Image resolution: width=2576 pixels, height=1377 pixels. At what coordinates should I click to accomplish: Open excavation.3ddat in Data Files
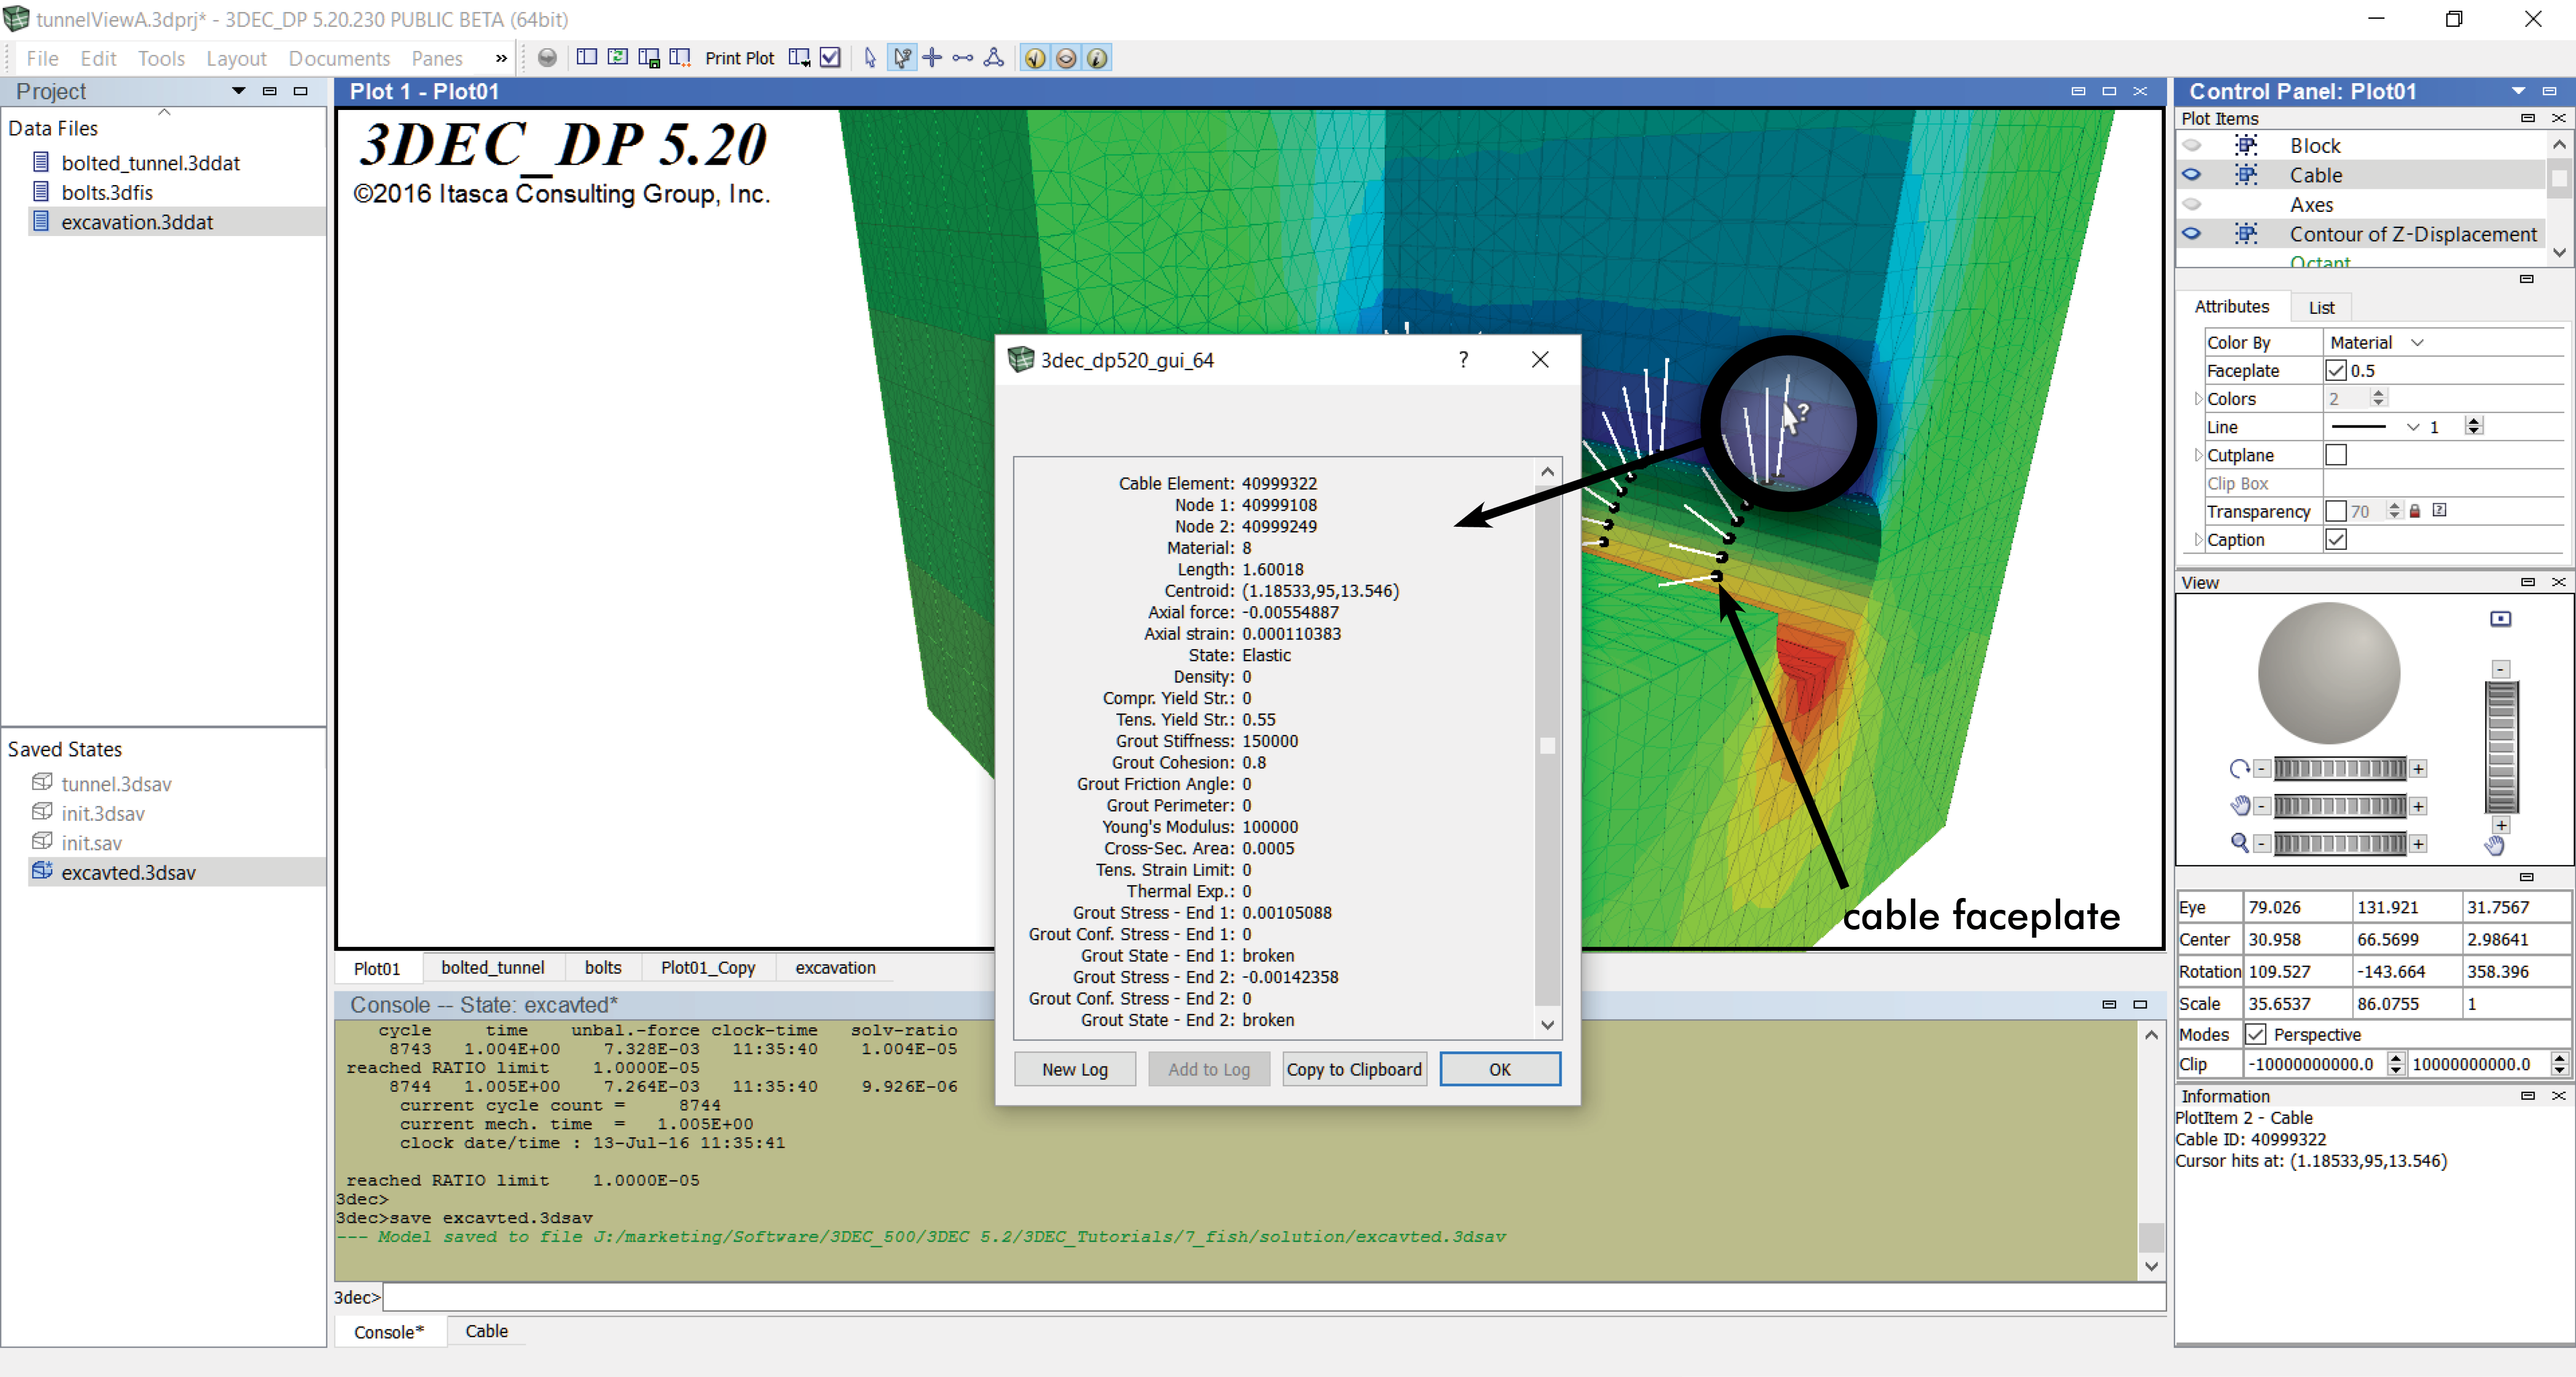pos(137,222)
